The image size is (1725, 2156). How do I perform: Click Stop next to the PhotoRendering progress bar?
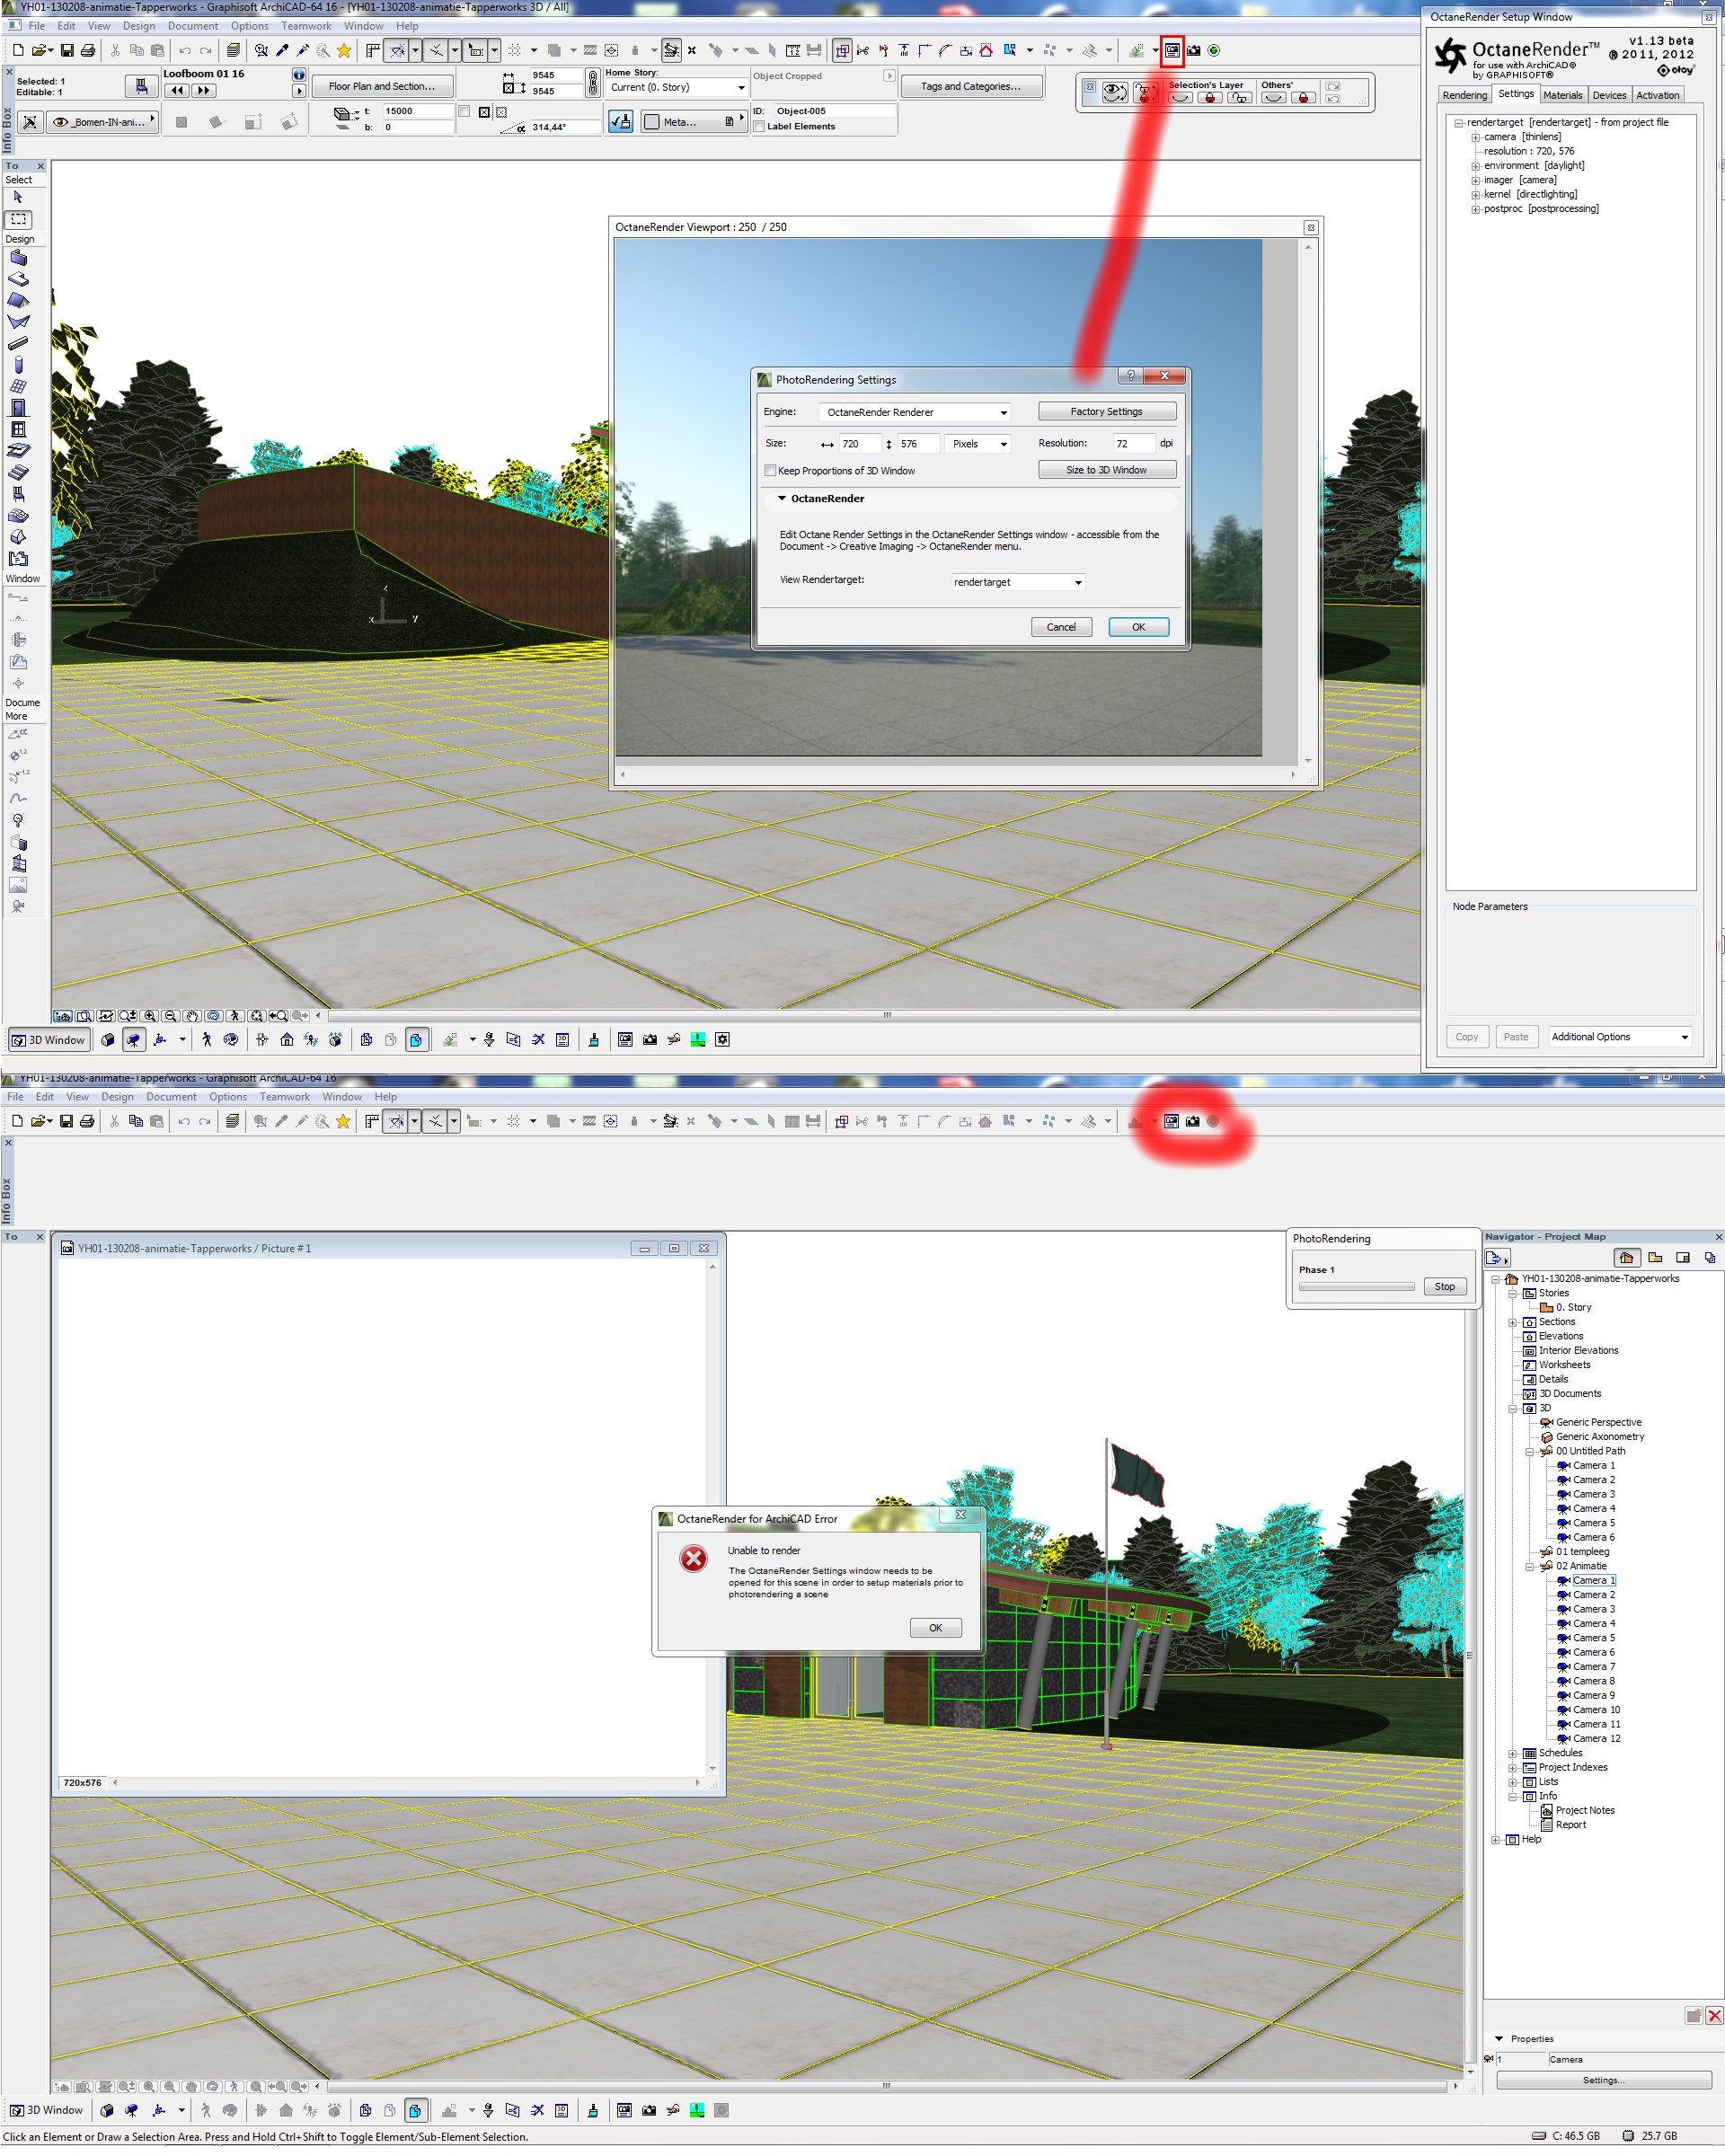1444,1287
